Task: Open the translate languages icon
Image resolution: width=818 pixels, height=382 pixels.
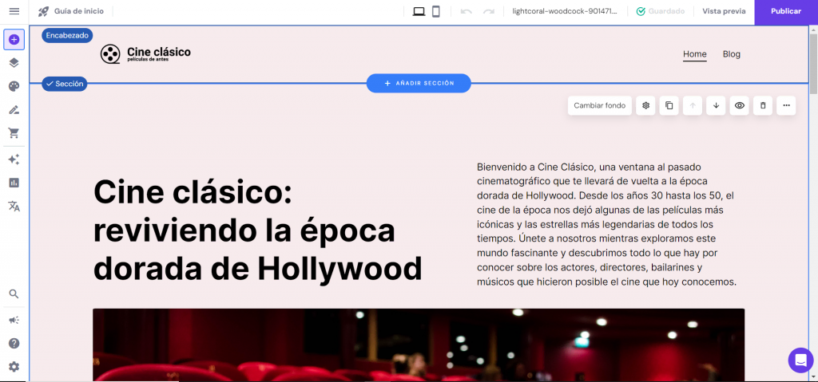Action: (14, 207)
